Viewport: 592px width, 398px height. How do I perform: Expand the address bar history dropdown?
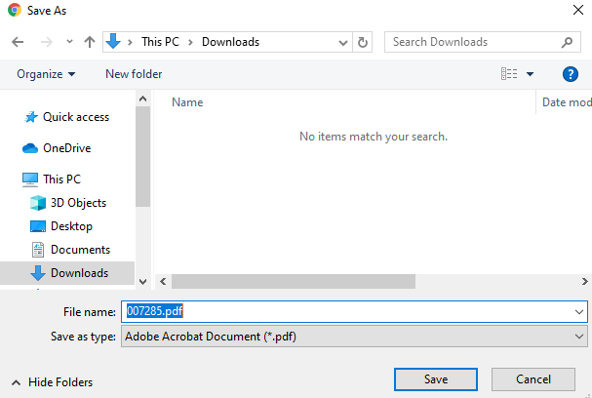[343, 42]
